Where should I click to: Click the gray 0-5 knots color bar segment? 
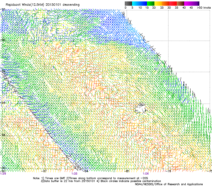[x=128, y=3]
